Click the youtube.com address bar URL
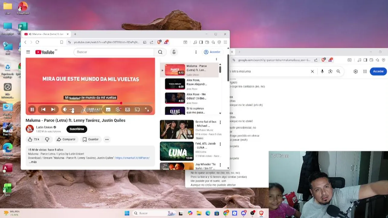This screenshot has width=388, height=218. (107, 42)
